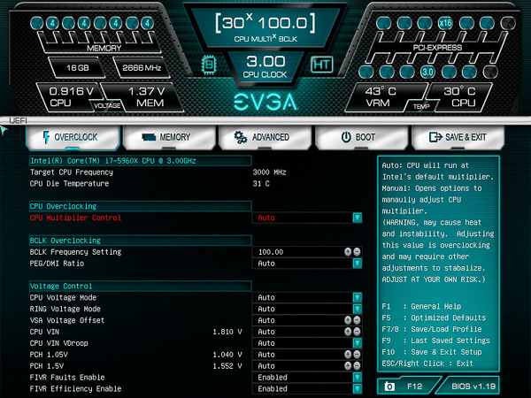Click the HT hyper-threading indicator

coord(322,65)
